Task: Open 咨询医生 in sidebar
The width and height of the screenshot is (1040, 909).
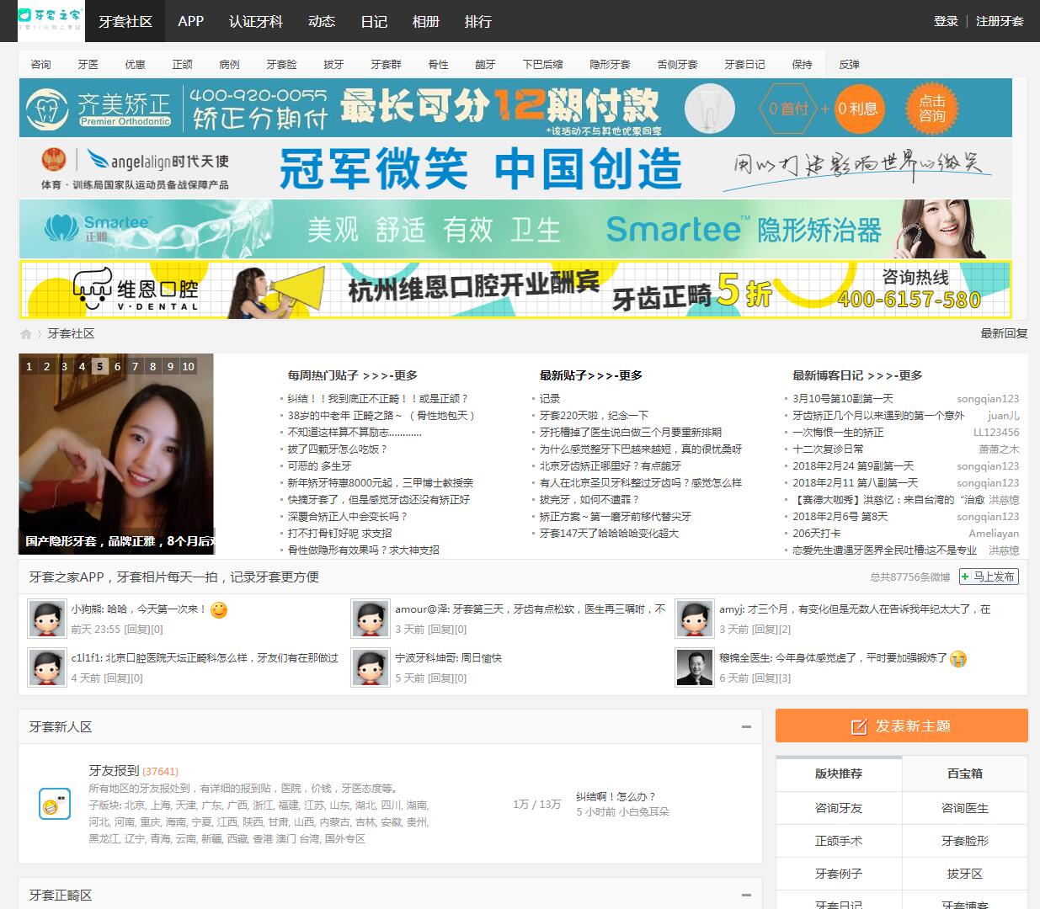Action: point(965,808)
